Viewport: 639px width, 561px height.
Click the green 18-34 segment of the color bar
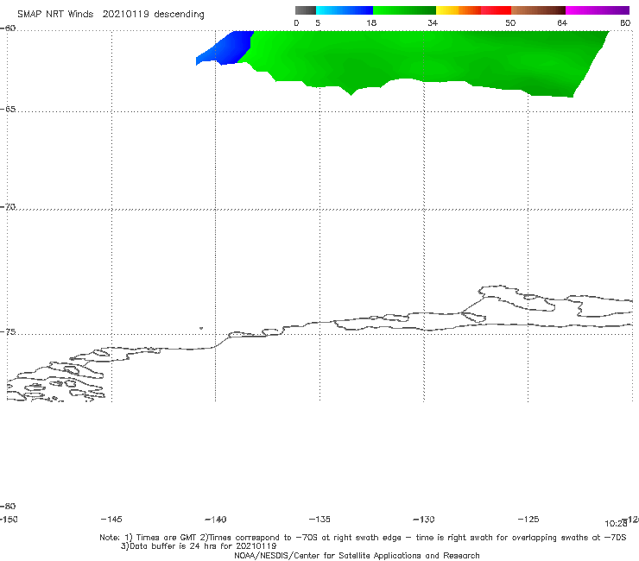click(404, 10)
